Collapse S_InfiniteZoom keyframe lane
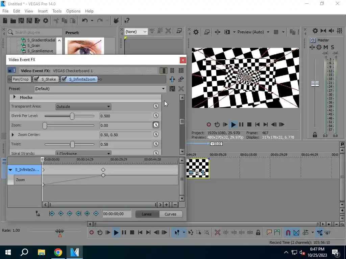 point(10,170)
